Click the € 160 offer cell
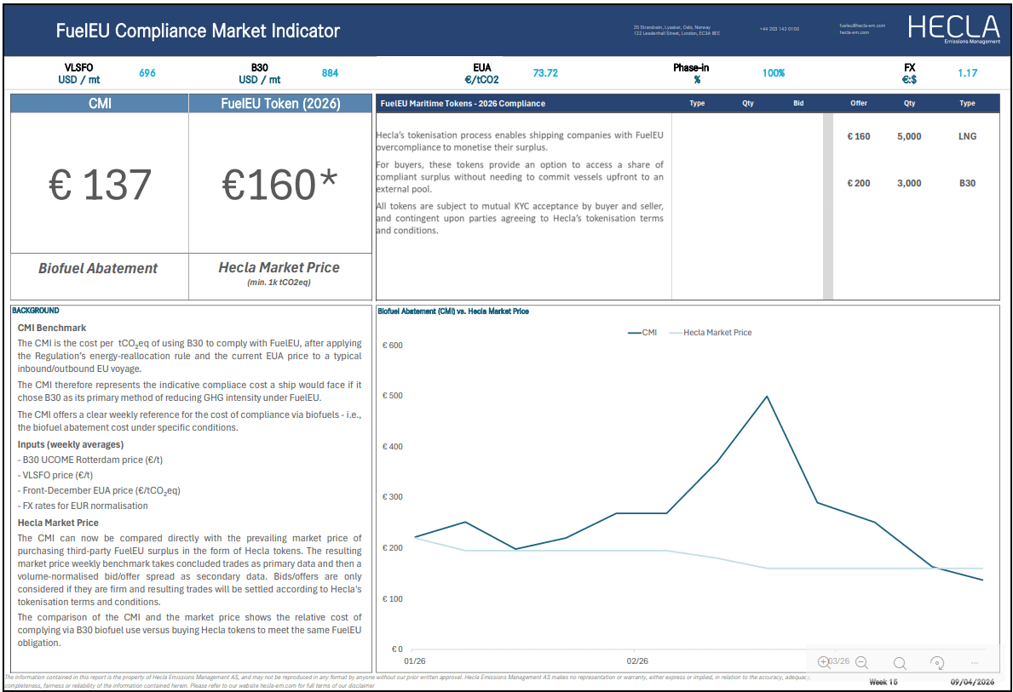This screenshot has width=1013, height=692. [859, 136]
